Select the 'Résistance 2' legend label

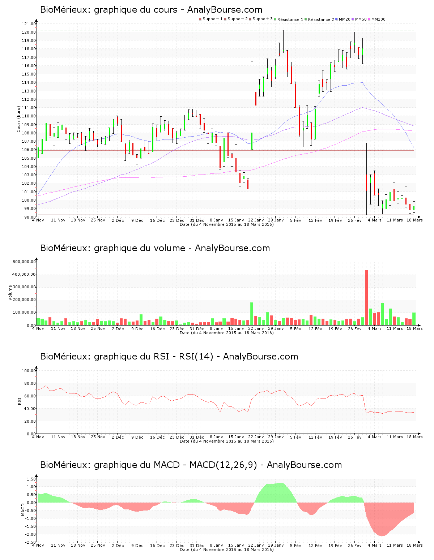(x=321, y=20)
